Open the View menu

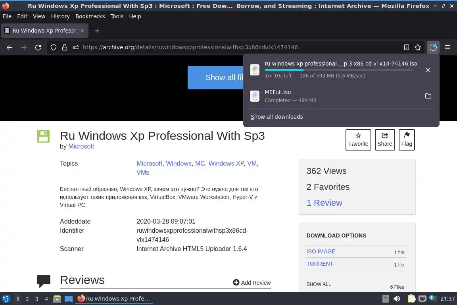click(x=39, y=16)
